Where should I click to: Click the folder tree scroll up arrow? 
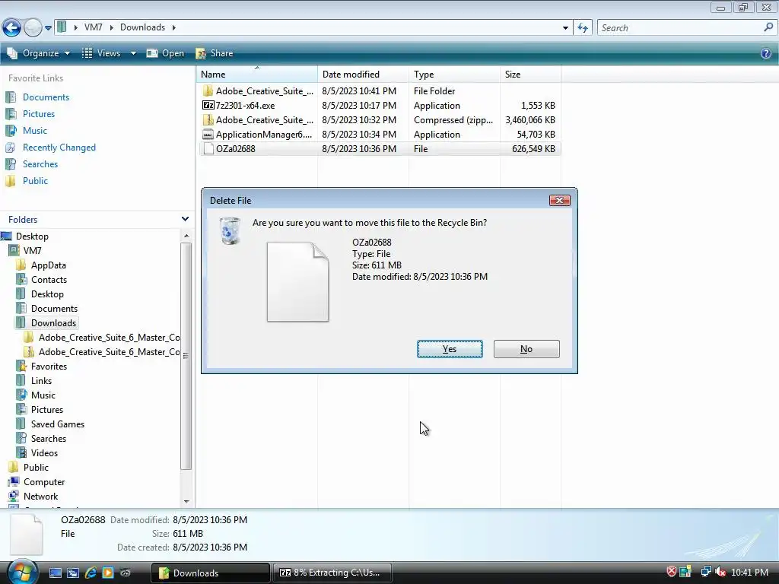point(186,236)
